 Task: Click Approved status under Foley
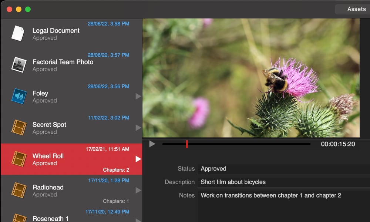pyautogui.click(x=45, y=101)
